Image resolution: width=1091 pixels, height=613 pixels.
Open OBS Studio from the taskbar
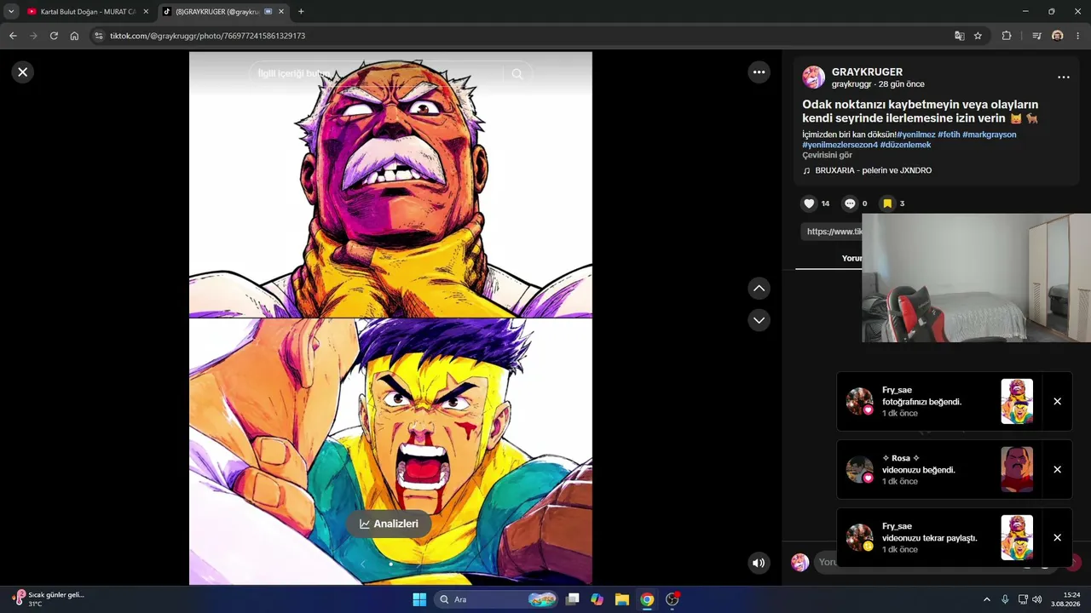672,599
